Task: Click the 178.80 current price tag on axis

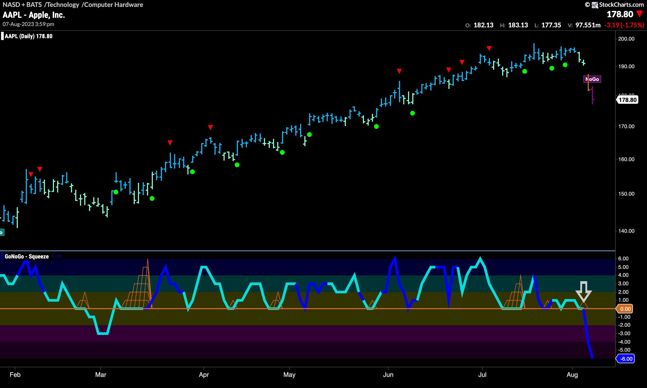Action: pos(627,100)
